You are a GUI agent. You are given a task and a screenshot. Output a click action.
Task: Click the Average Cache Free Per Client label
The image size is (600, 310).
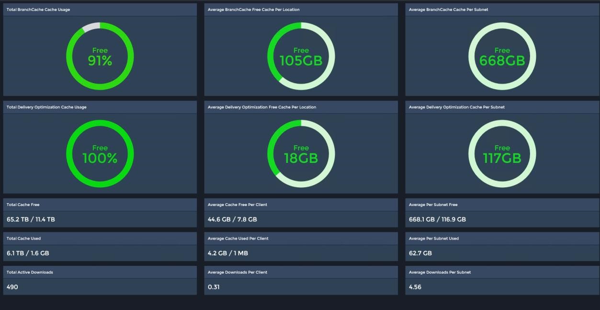(238, 205)
